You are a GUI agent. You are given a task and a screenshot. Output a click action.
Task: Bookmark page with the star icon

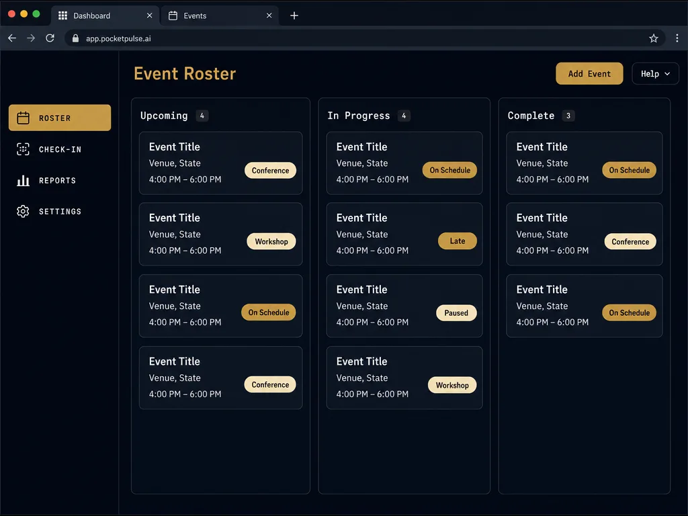654,38
